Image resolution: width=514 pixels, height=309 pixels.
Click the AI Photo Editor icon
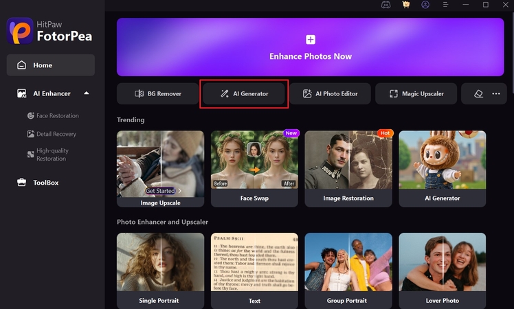coord(307,93)
